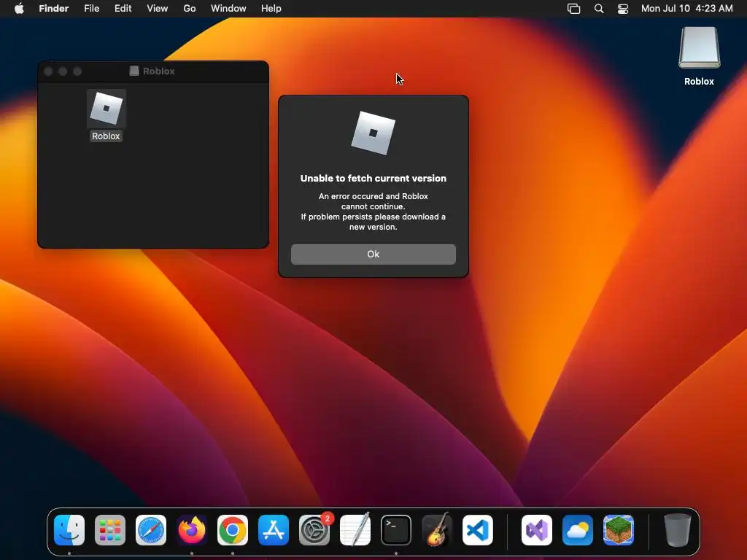747x560 pixels.
Task: Minimize the Roblox Finder window
Action: point(63,71)
